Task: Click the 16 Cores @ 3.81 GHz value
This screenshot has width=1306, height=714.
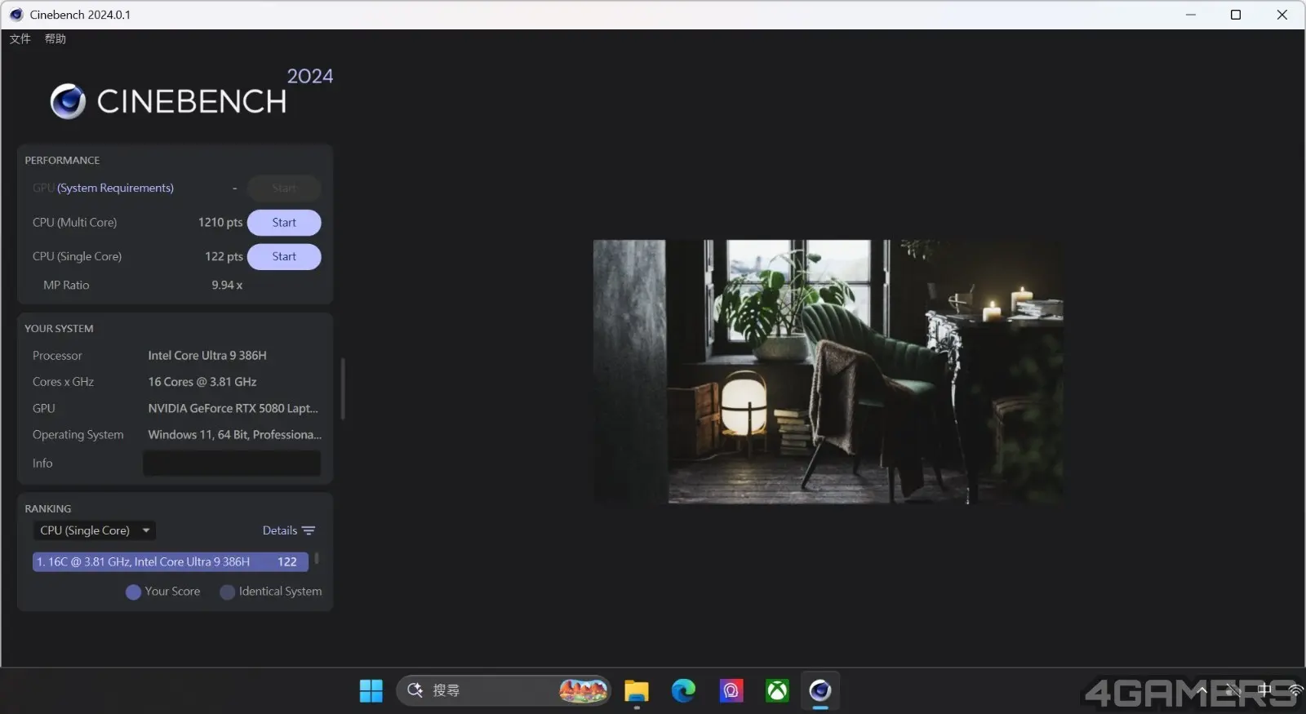Action: coord(202,382)
